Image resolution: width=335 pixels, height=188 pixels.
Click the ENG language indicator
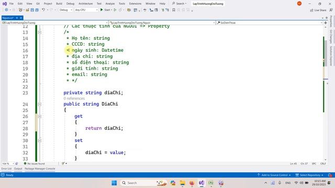pyautogui.click(x=288, y=183)
